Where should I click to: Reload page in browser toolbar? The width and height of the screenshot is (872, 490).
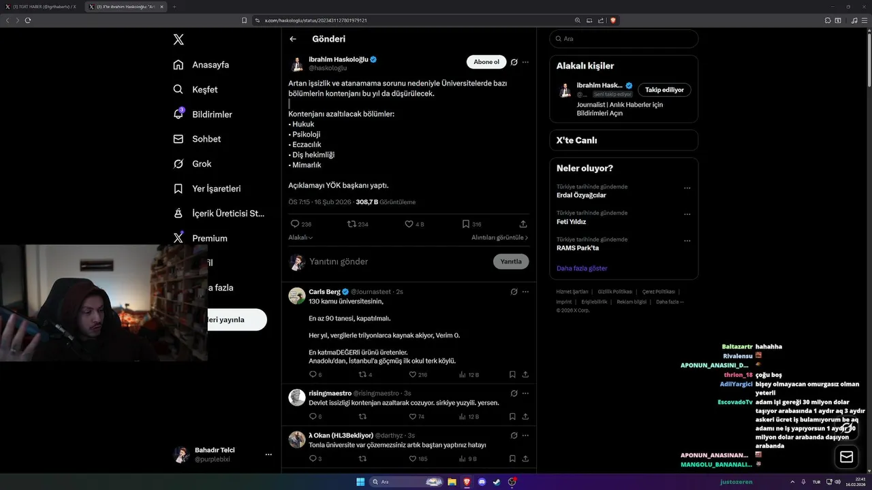click(x=28, y=20)
